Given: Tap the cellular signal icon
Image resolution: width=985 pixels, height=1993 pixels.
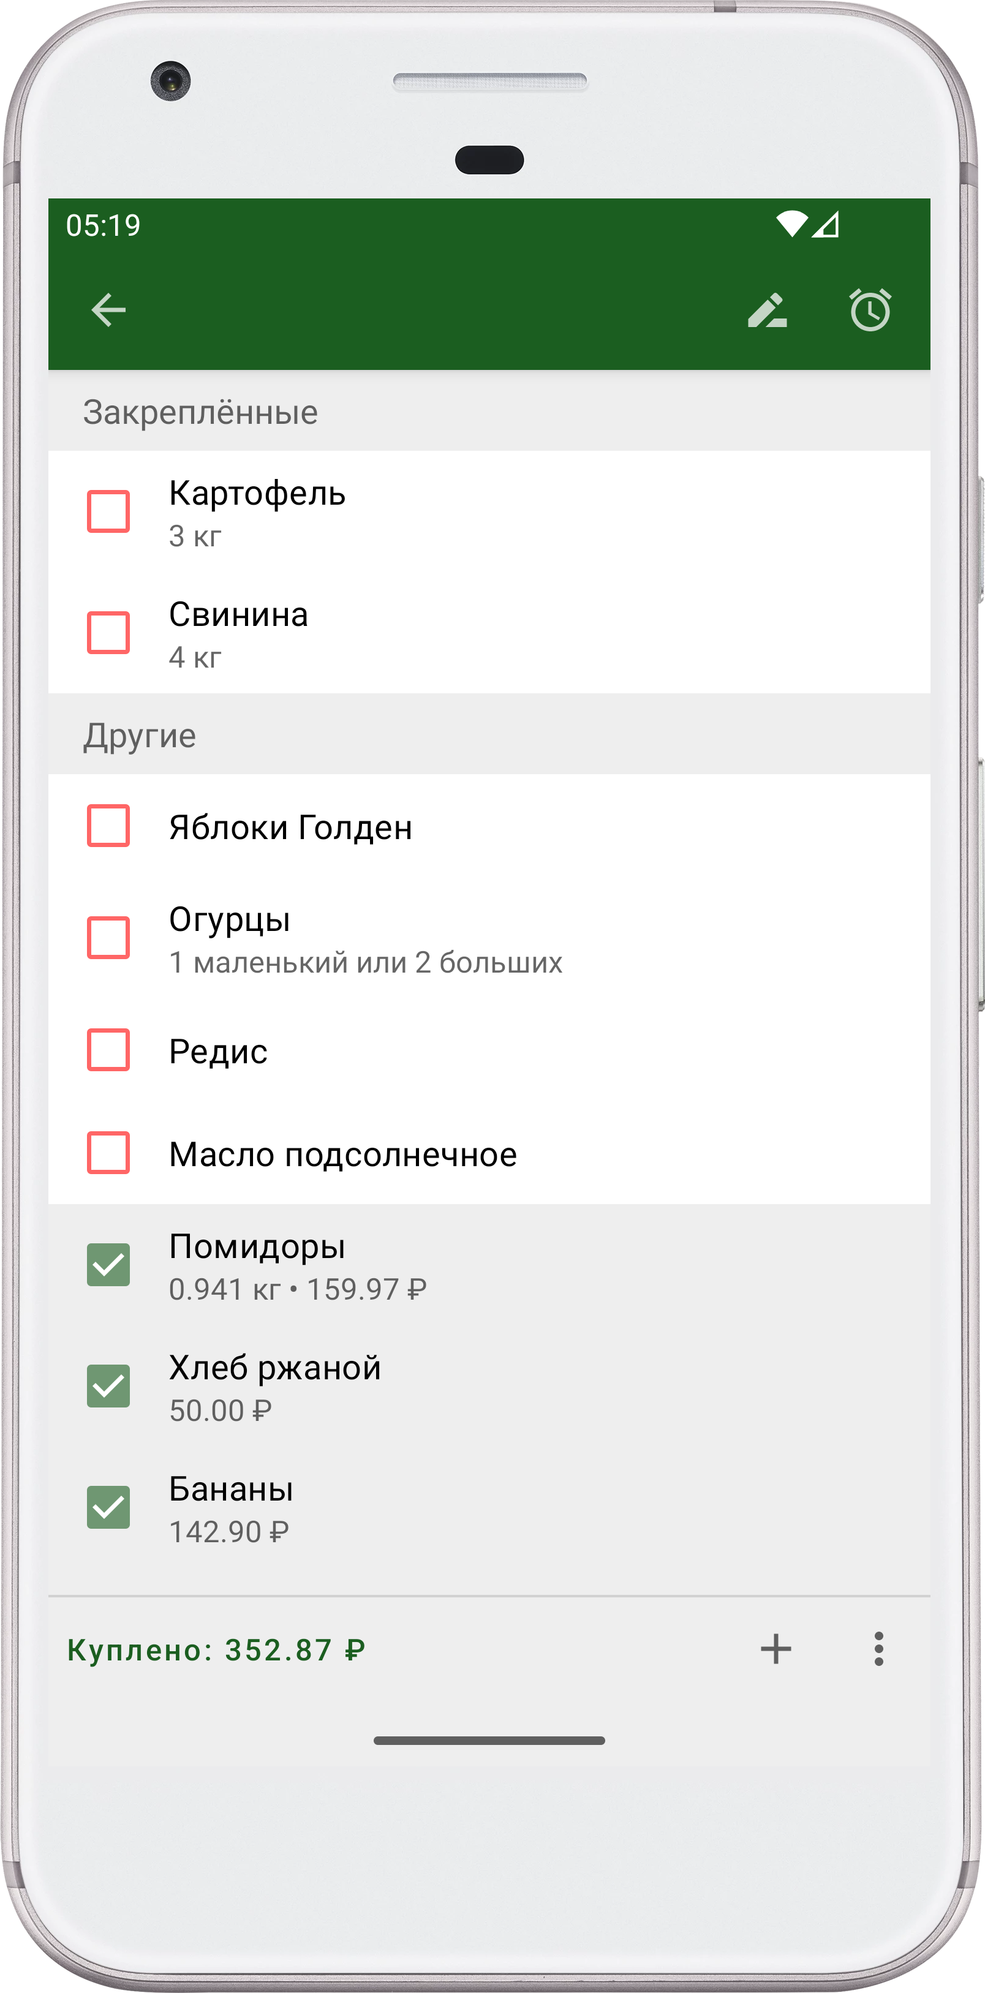Looking at the screenshot, I should (x=826, y=224).
